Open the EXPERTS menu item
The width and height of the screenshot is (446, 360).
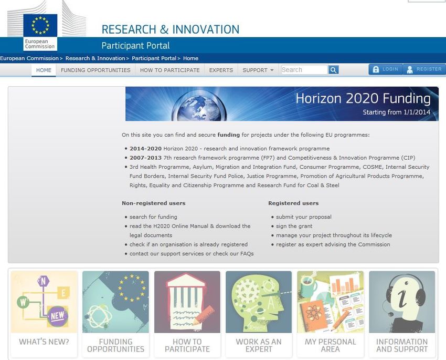point(221,70)
